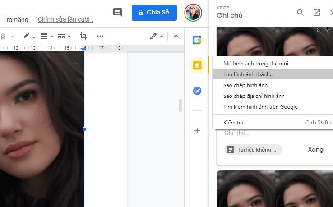
Task: Open the Chỉnh sửa lần cuối link
Action: pyautogui.click(x=65, y=19)
